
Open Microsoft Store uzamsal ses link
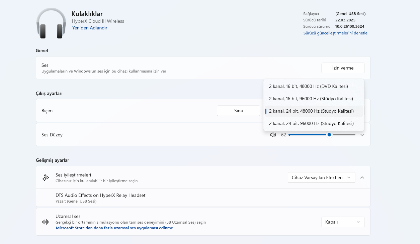(114, 228)
